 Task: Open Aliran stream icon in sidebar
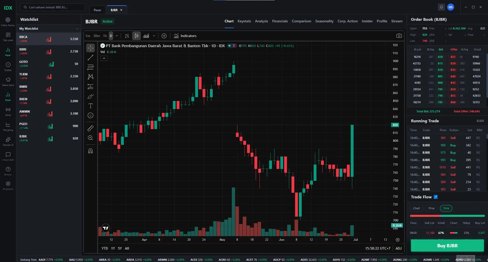coord(8,111)
